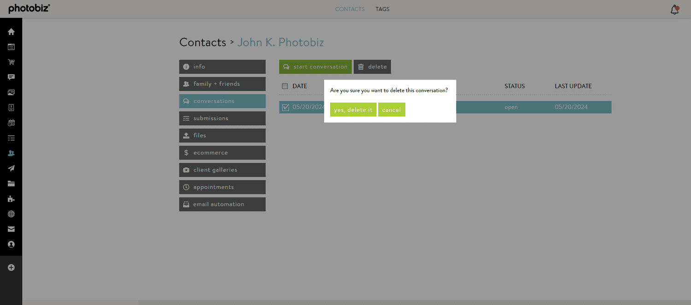
Task: Open the invoice icon in the sidebar
Action: coord(11,108)
